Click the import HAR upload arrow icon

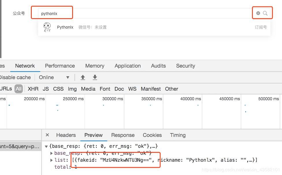[83, 77]
